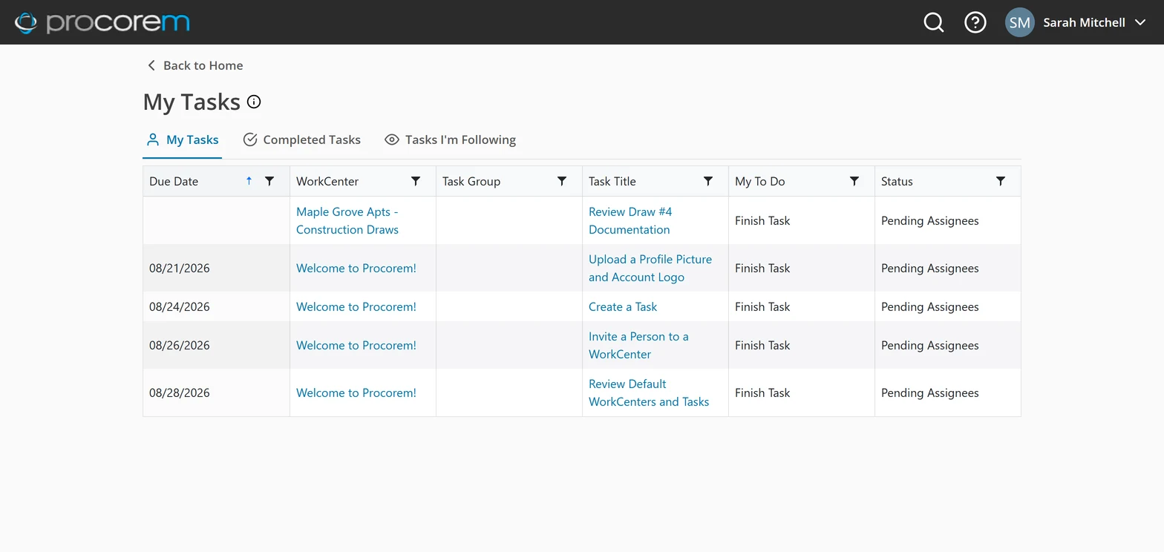Viewport: 1164px width, 552px height.
Task: Click Pending Assignees in the 08/26/2026 row
Action: [x=930, y=345]
